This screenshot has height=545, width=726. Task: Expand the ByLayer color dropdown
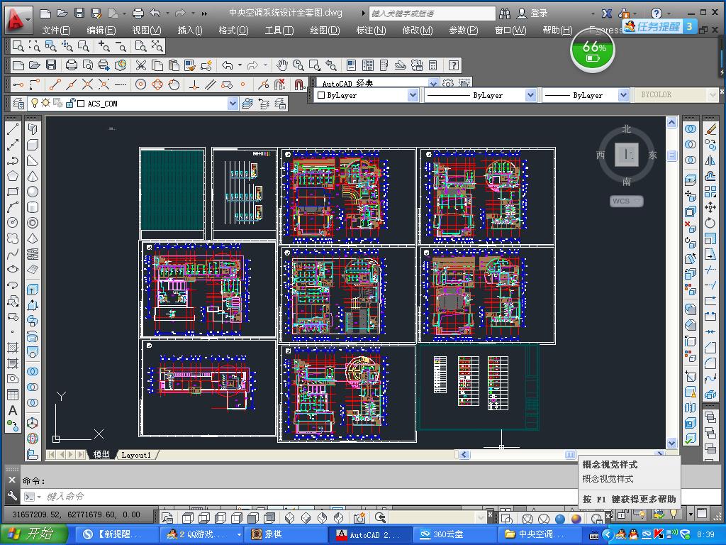pyautogui.click(x=413, y=95)
